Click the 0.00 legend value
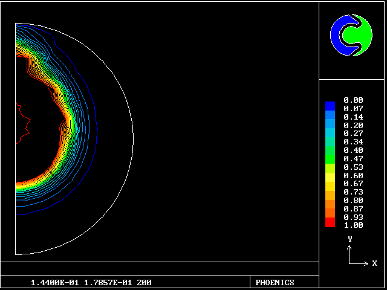This screenshot has width=387, height=290. [353, 100]
